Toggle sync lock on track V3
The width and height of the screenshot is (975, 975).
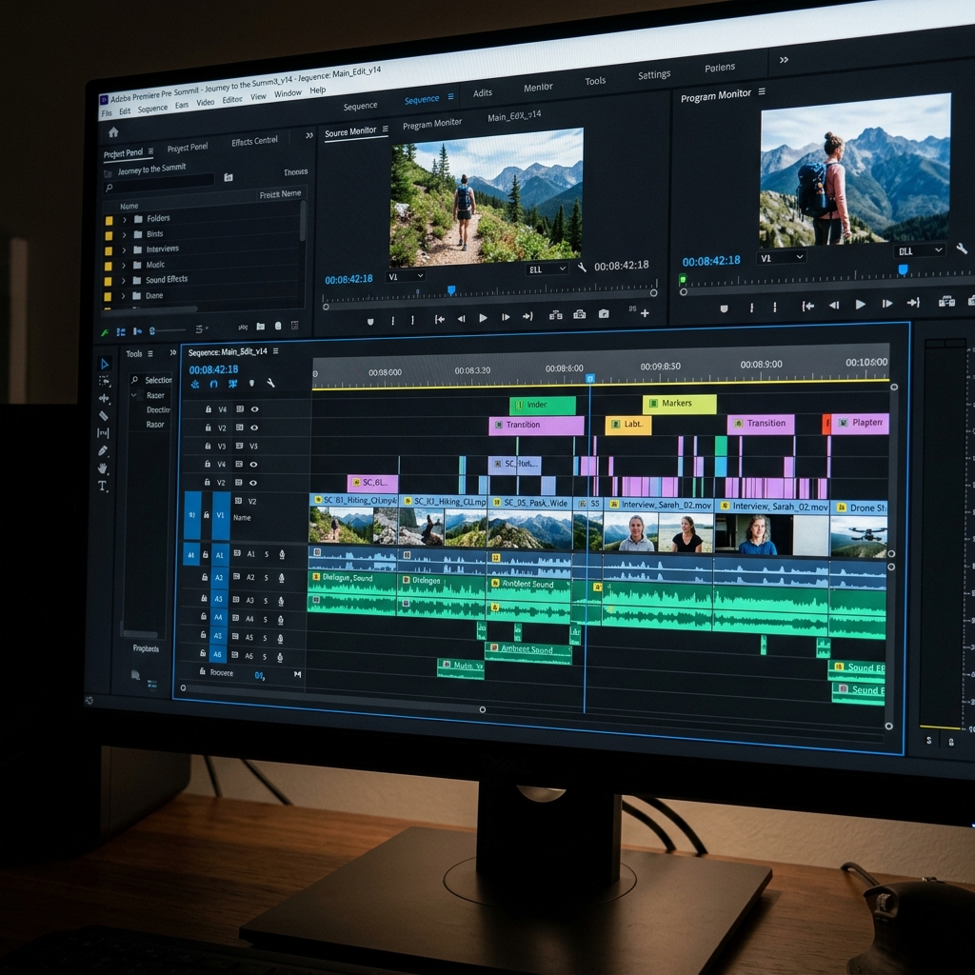239,446
